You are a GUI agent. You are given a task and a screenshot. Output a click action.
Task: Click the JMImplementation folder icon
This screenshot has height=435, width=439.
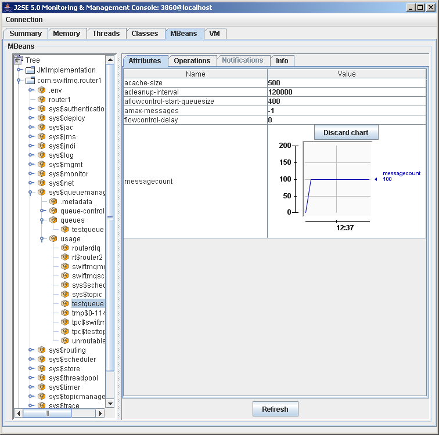click(x=30, y=70)
